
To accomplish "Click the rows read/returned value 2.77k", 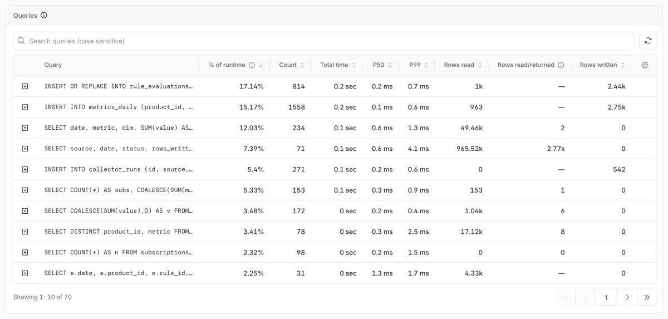I will (x=556, y=149).
